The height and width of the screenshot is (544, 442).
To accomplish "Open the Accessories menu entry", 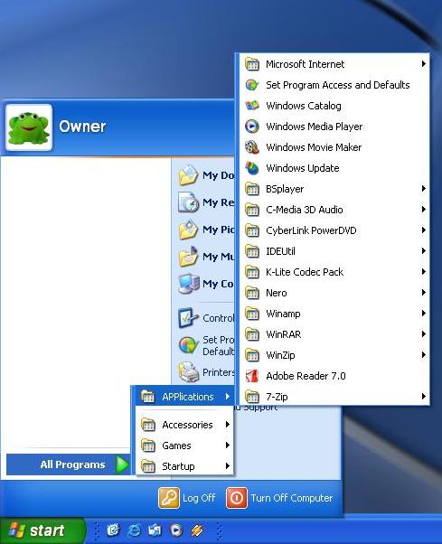I will pyautogui.click(x=184, y=425).
